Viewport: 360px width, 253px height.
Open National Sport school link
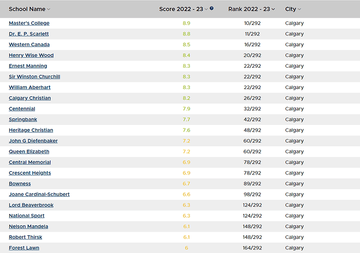tap(27, 216)
